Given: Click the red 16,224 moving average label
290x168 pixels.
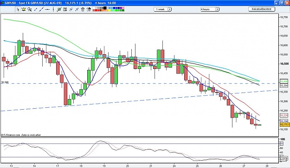Looking at the screenshot, I should [284, 115].
